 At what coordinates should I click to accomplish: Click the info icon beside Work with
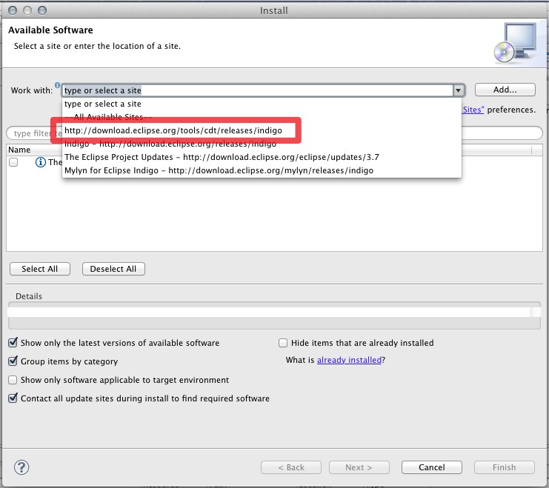[x=57, y=84]
